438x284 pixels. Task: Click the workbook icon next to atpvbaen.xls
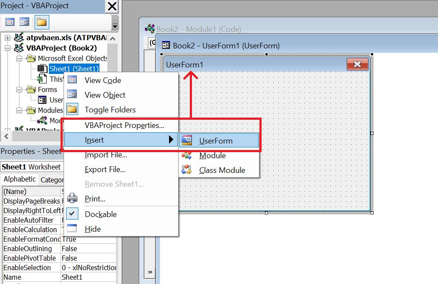(19, 38)
